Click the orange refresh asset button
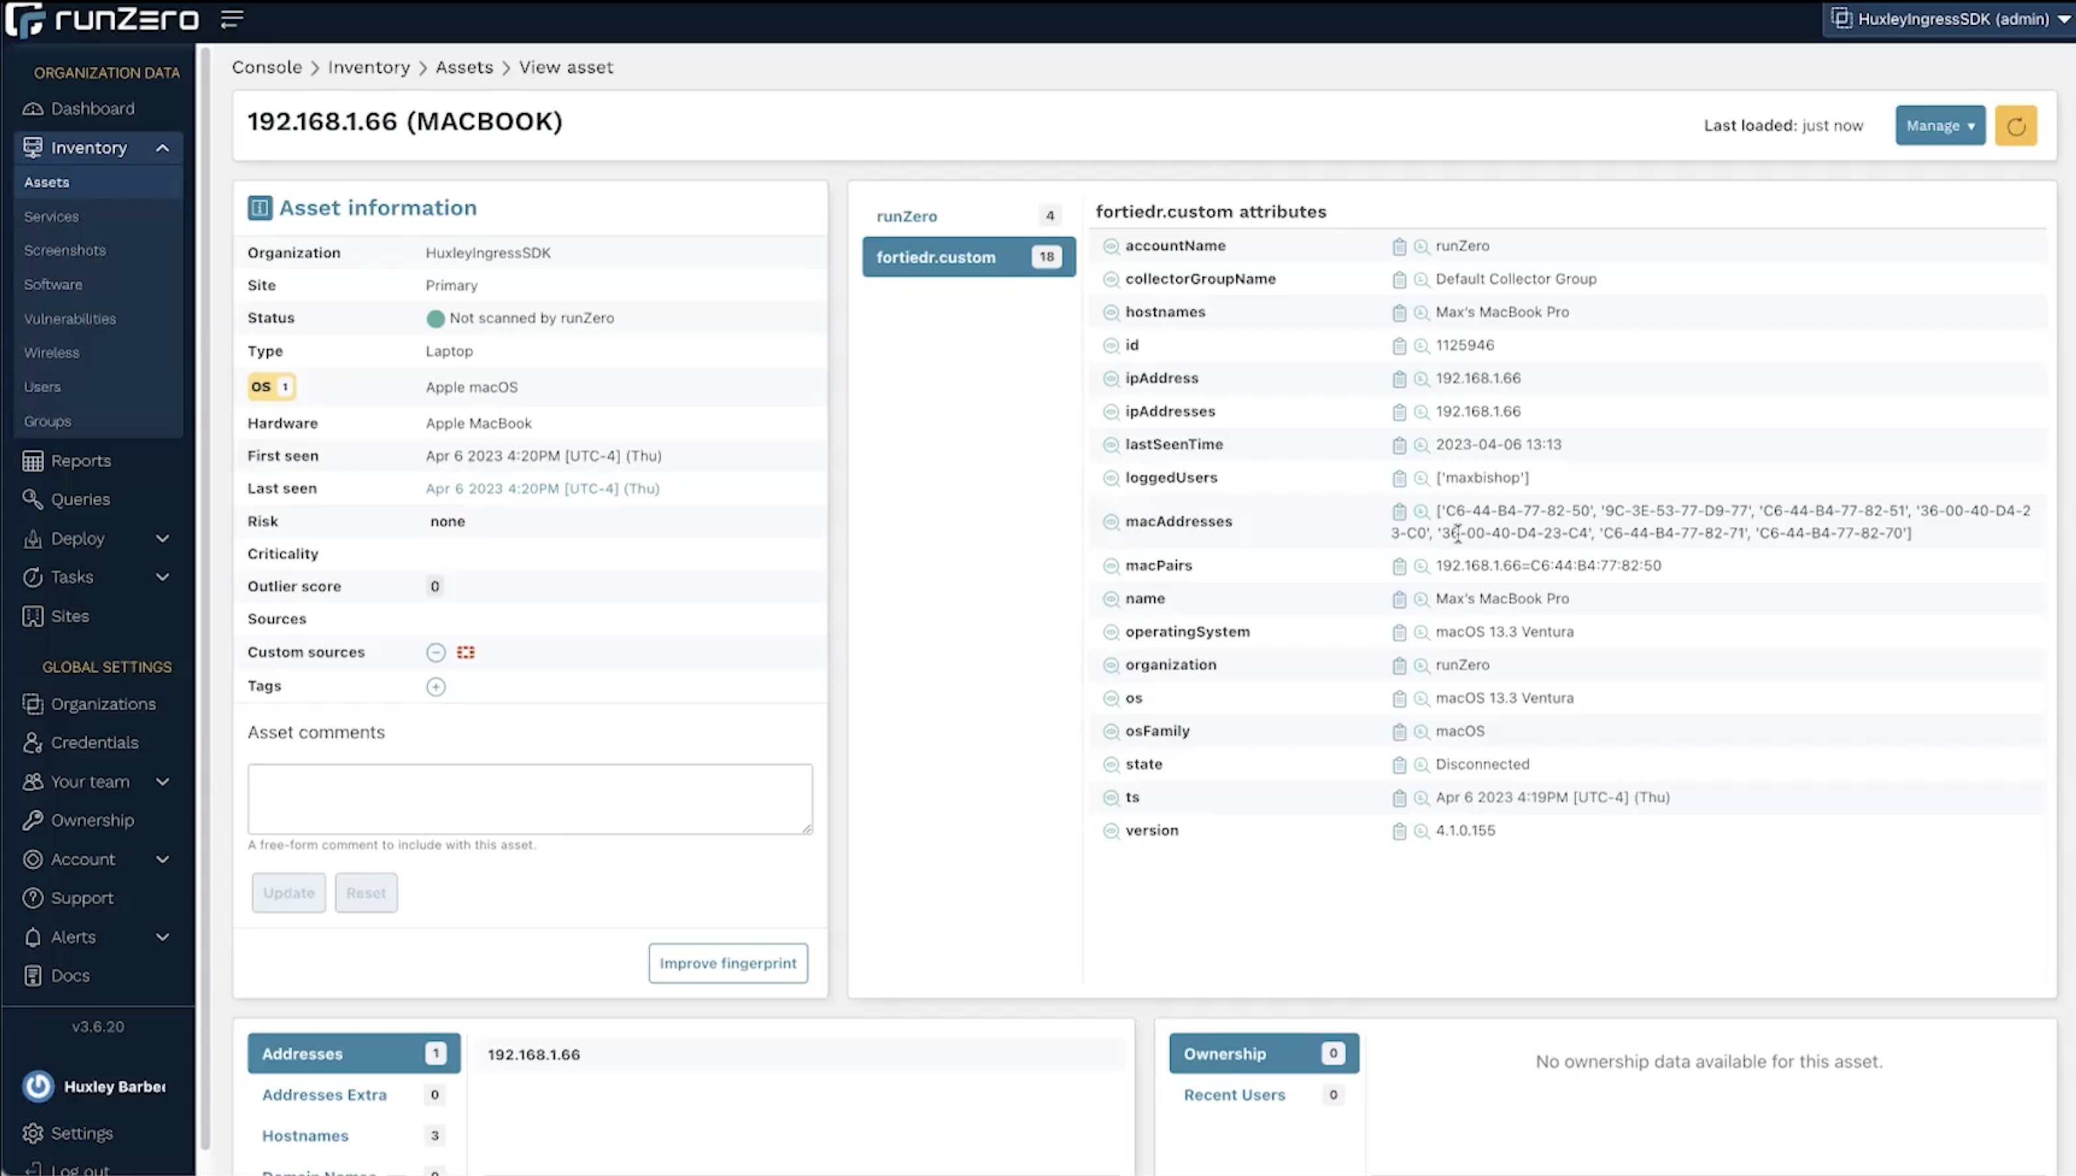The width and height of the screenshot is (2076, 1176). (x=2016, y=126)
